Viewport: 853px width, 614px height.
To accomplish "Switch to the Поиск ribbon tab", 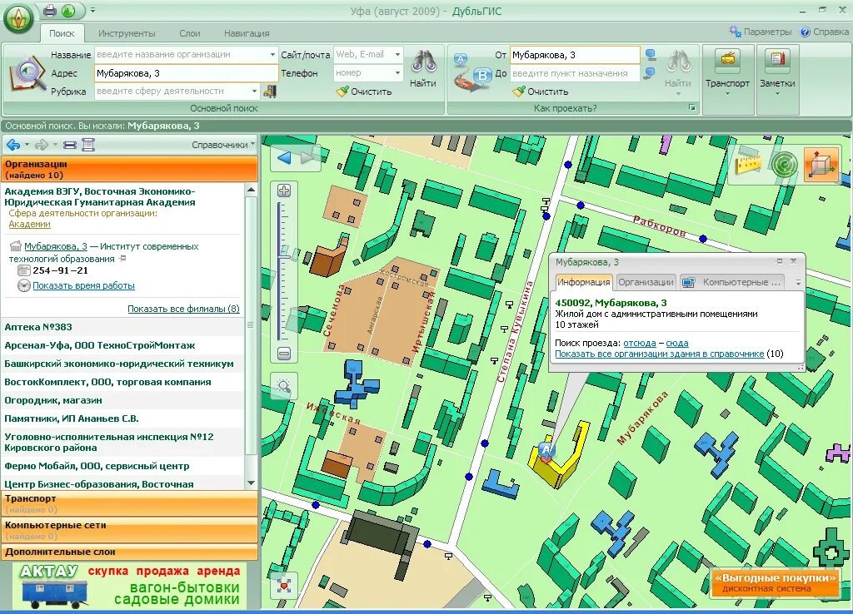I will 62,33.
